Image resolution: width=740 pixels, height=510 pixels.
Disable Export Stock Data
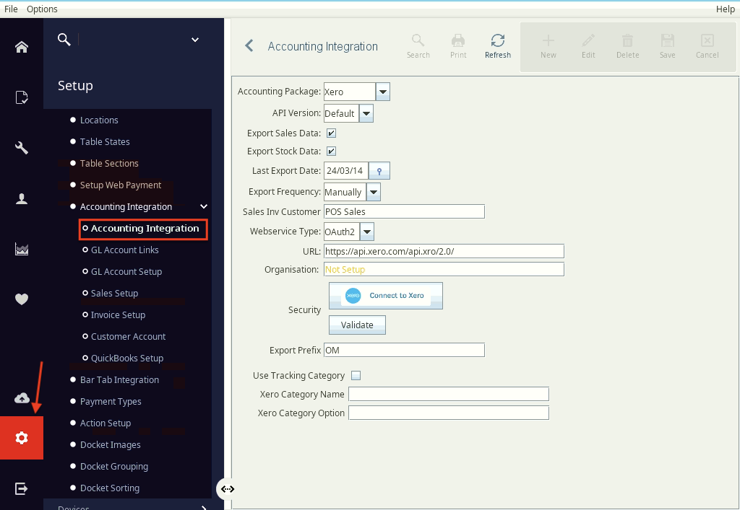(x=330, y=151)
